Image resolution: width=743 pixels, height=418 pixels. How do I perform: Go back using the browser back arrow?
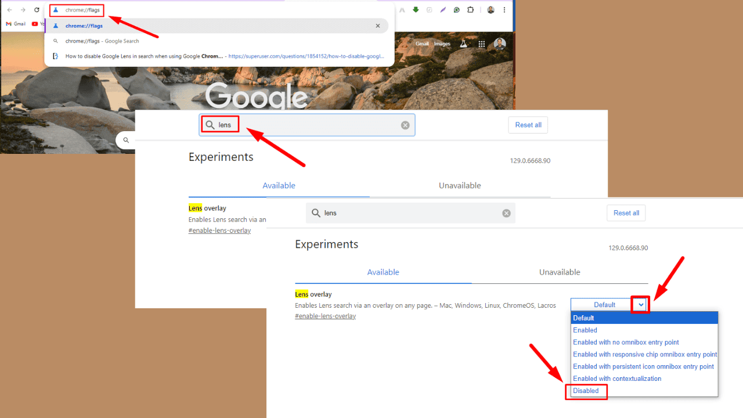(9, 10)
